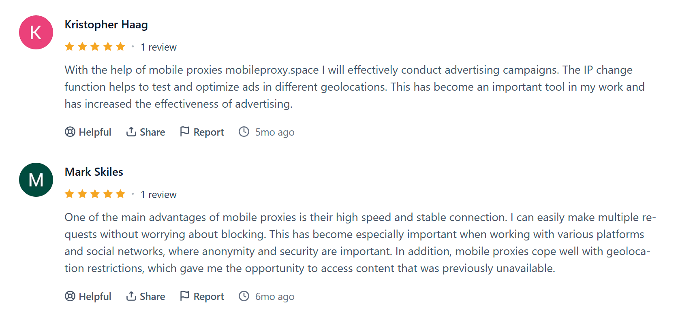Click Mark Skiles' five-star rating
The image size is (680, 317).
click(x=95, y=194)
